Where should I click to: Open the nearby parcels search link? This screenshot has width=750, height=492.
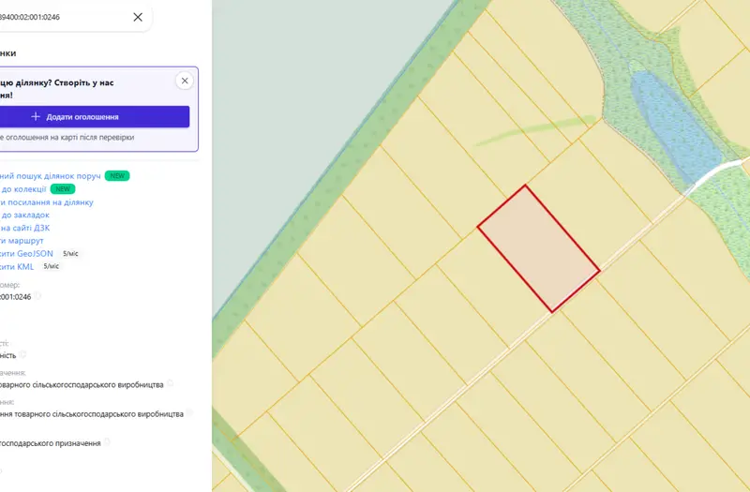(x=51, y=176)
